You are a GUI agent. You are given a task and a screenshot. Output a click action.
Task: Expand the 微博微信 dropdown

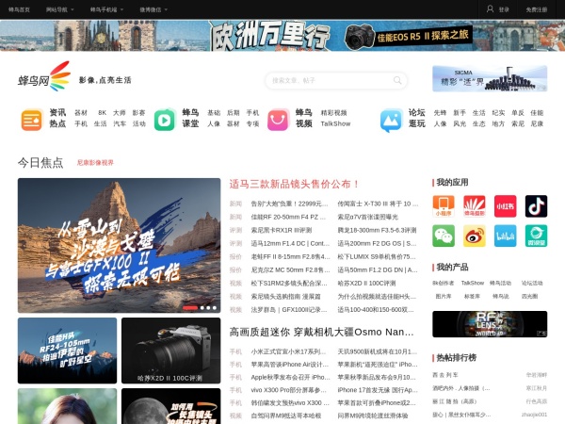point(153,9)
